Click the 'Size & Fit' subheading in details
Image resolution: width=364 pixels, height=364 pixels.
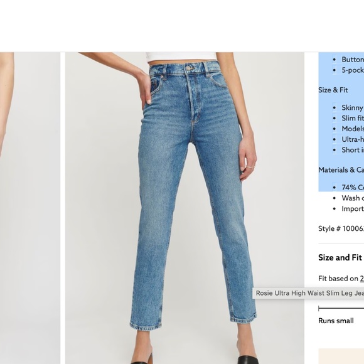click(x=333, y=90)
